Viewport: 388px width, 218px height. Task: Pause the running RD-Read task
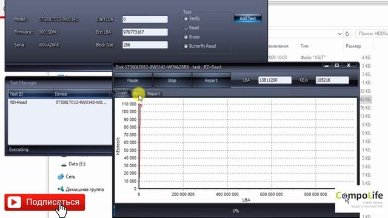pyautogui.click(x=133, y=81)
